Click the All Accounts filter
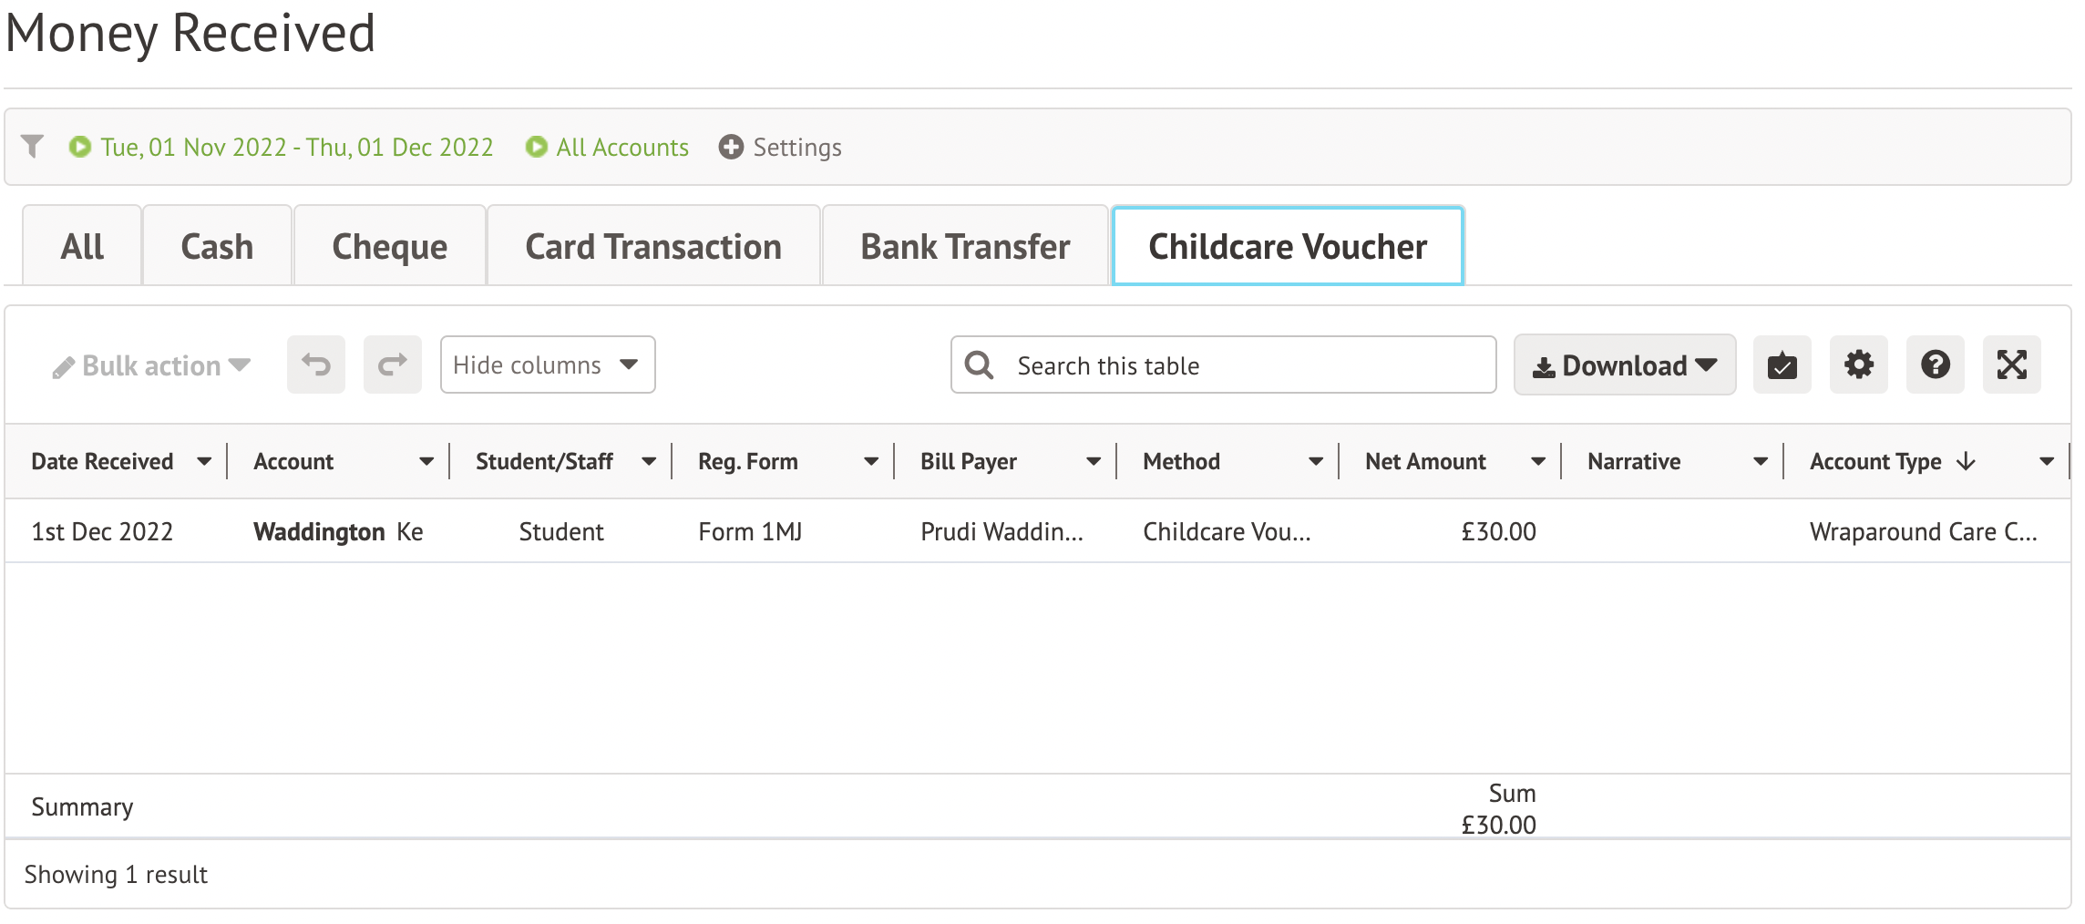Viewport: 2085px width, 924px height. 622,147
